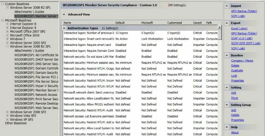Screen dimensions: 265x136
Task: Select WS2008R2SP1 AD Certificate baseline
Action: pos(36,55)
